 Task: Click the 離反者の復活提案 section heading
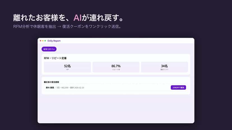point(52,82)
